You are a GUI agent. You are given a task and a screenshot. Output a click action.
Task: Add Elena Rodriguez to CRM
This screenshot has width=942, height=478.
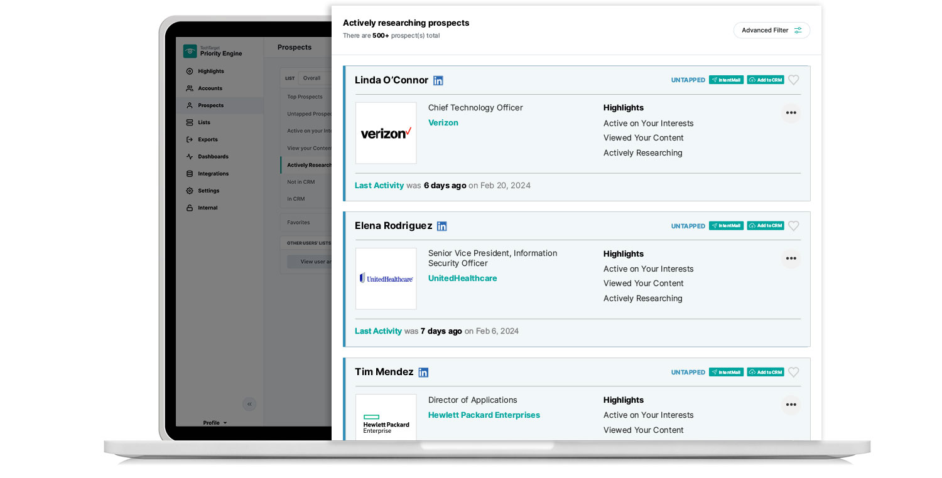coord(765,226)
